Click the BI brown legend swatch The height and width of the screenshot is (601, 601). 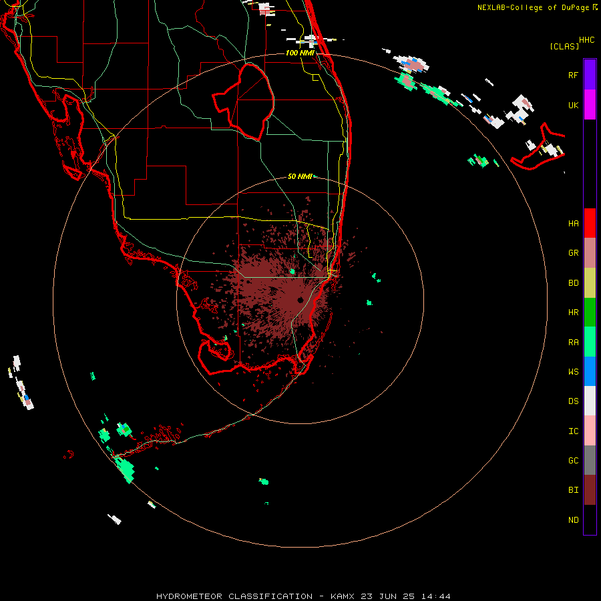click(590, 490)
